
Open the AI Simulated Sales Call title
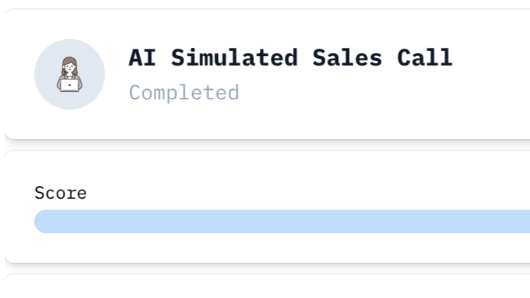pyautogui.click(x=290, y=57)
